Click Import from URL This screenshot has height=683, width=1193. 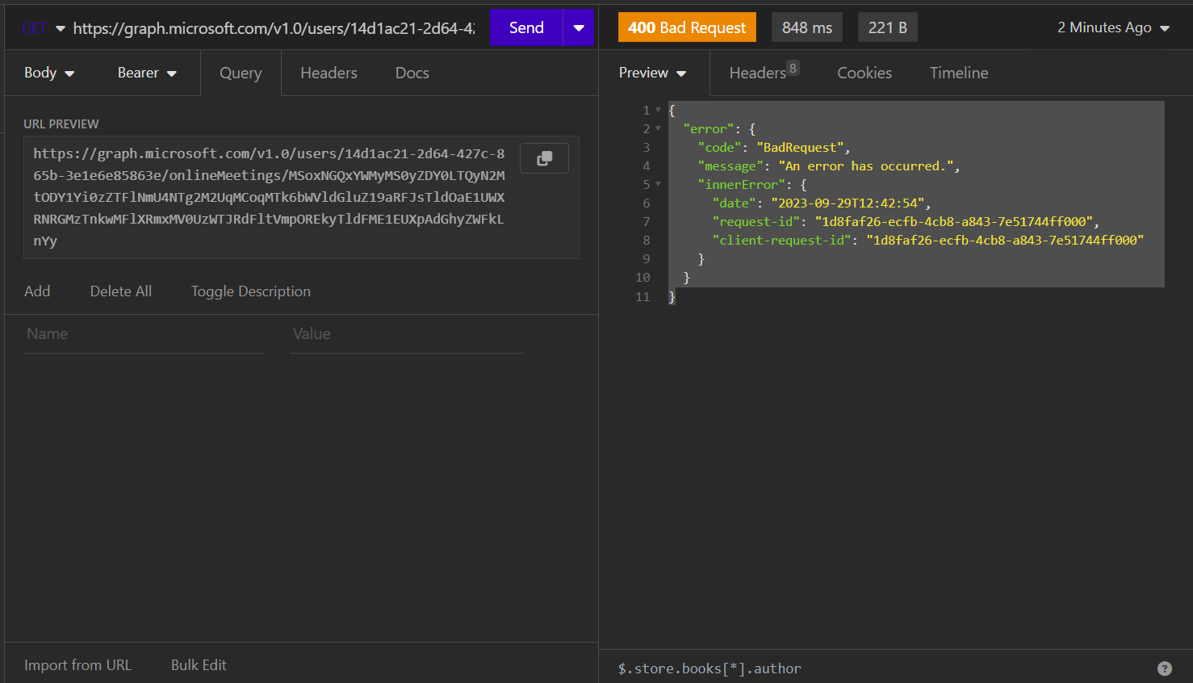(77, 665)
